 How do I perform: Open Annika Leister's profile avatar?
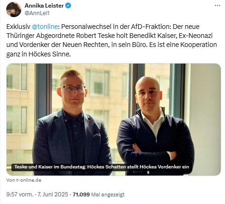point(14,9)
